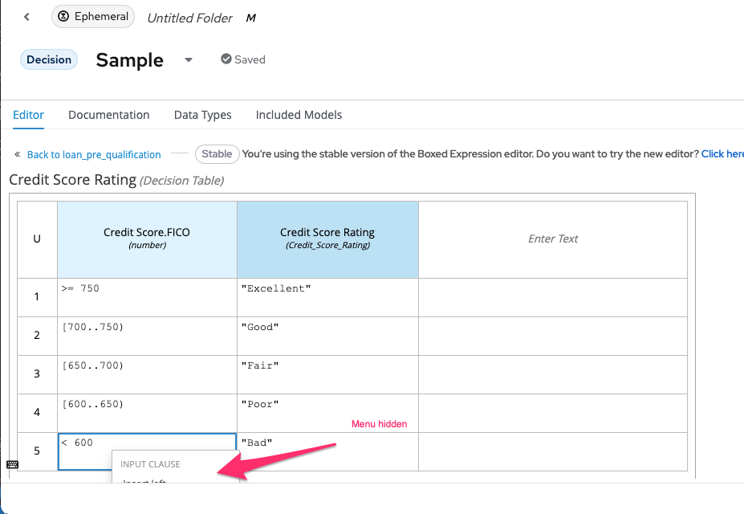Open the Sample file name dropdown
This screenshot has width=744, height=514.
189,60
